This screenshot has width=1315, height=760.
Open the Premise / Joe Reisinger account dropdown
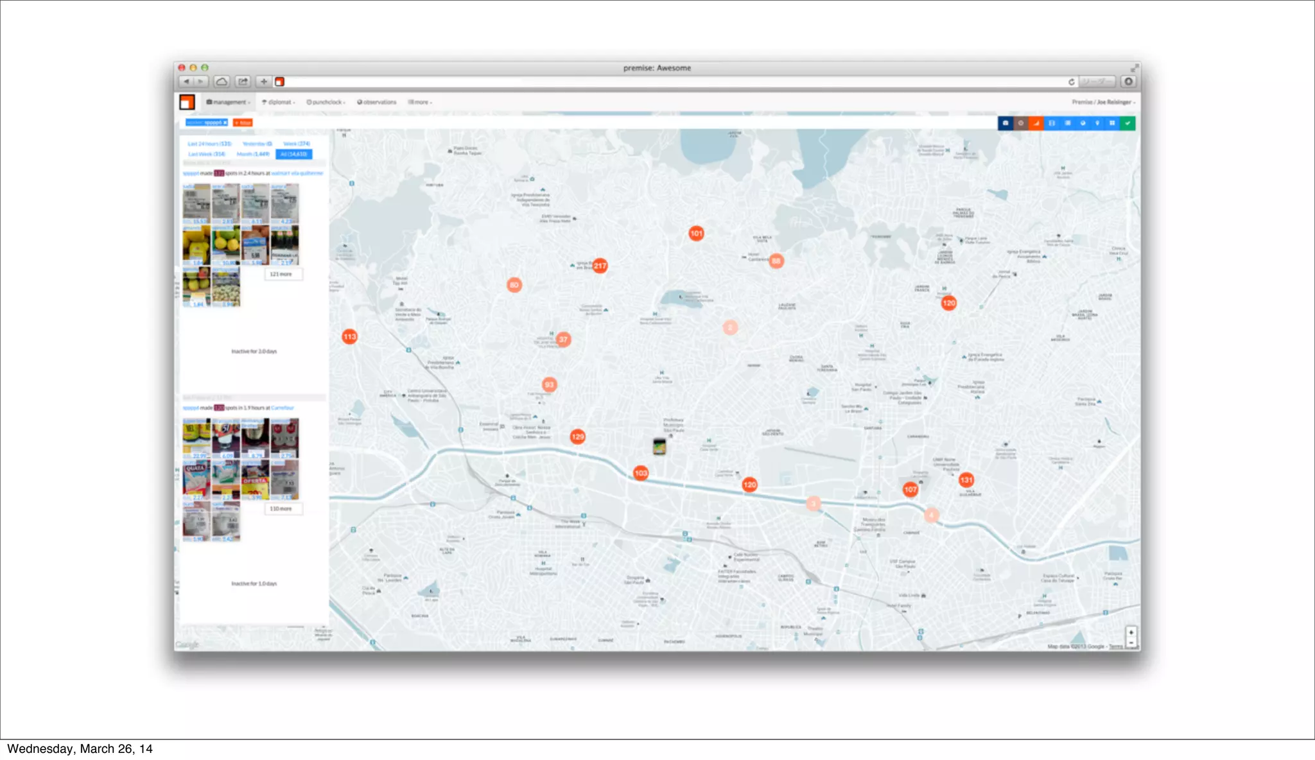[1103, 102]
